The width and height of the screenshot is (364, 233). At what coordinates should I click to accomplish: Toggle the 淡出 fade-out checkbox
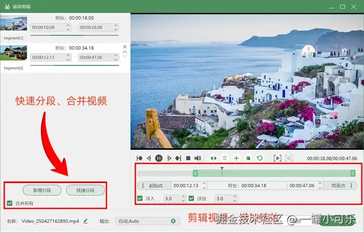[191, 199]
